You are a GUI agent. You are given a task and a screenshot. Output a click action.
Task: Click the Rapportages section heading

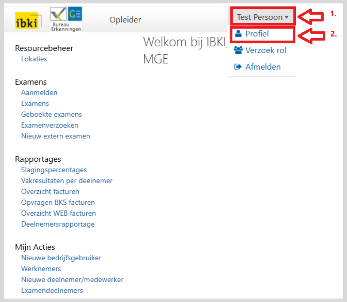click(x=38, y=159)
